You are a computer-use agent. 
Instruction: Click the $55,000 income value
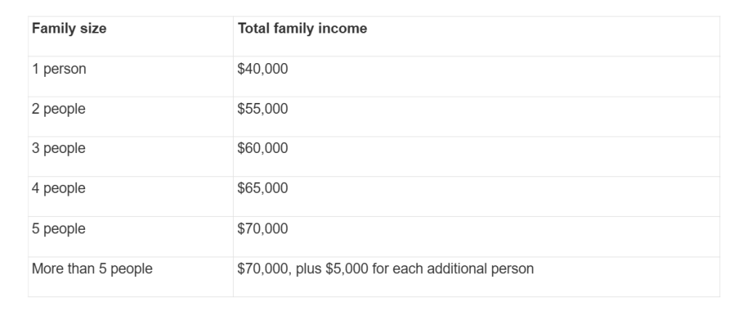pyautogui.click(x=263, y=109)
